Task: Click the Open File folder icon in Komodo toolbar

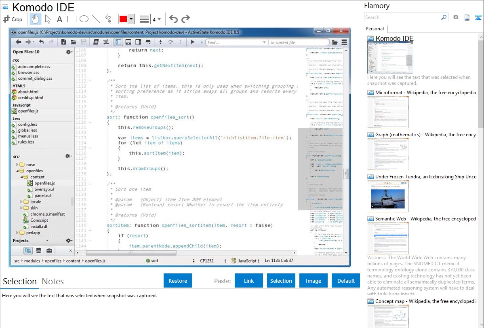Action: 74,42
